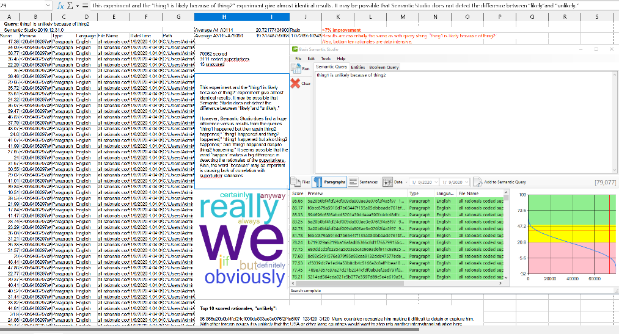Screen dimensions: 619x334
Task: Switch result view to Files
Action: (302, 182)
